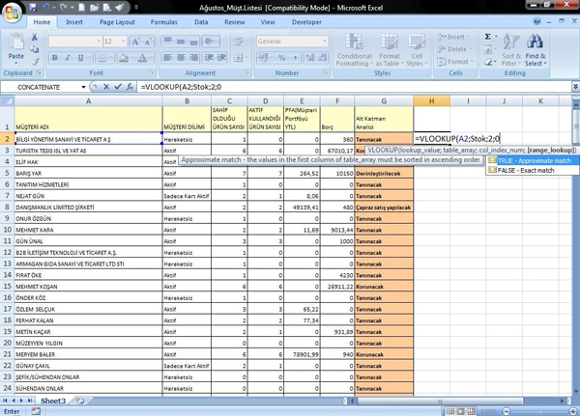This screenshot has width=580, height=416.
Task: Select FALSE - Exact match option
Action: (x=526, y=170)
